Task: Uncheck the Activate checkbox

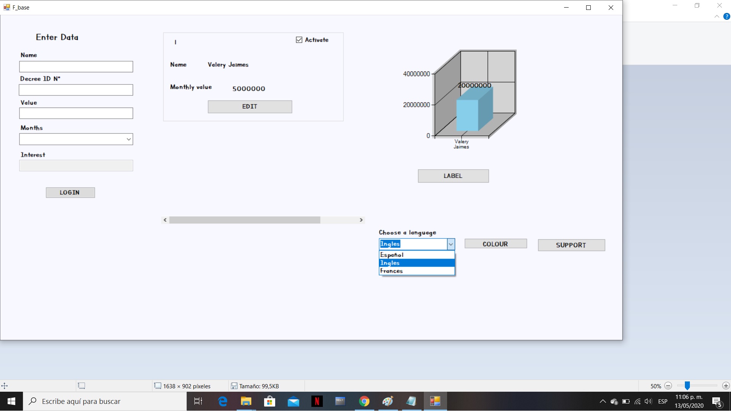Action: click(x=299, y=40)
